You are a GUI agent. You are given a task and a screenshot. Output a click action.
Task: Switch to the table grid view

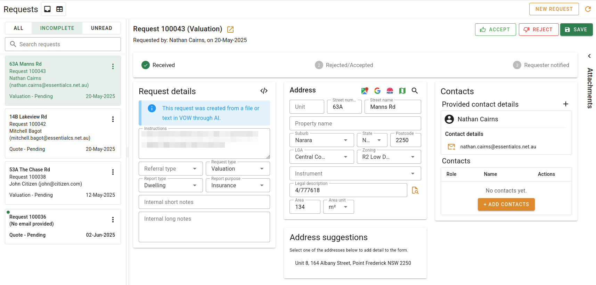click(59, 9)
